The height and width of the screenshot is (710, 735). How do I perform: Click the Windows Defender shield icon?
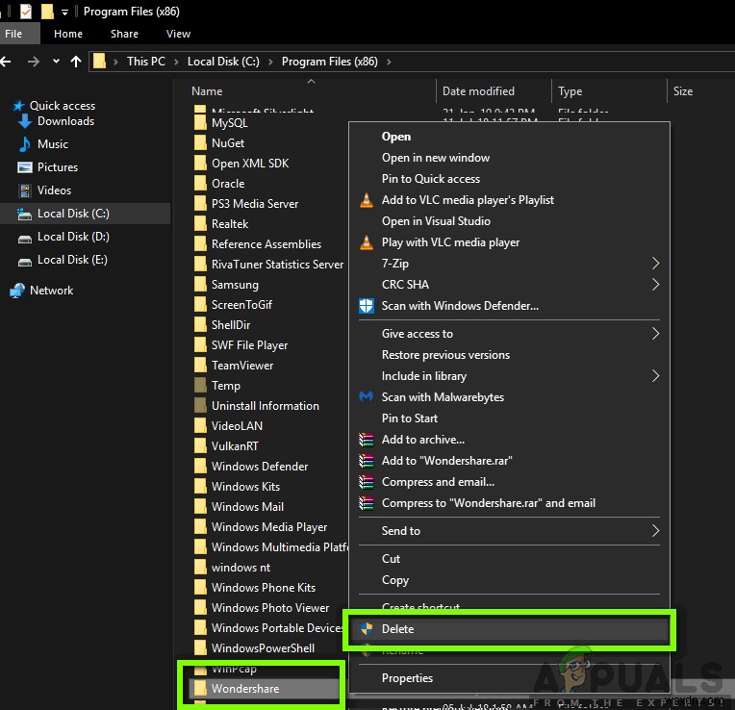pyautogui.click(x=367, y=306)
